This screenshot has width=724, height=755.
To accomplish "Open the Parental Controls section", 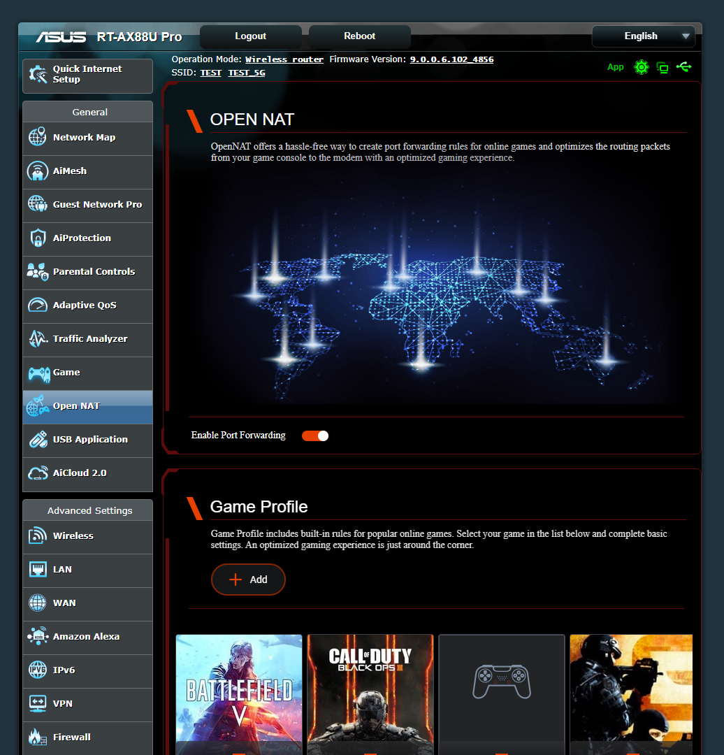I will pyautogui.click(x=87, y=273).
